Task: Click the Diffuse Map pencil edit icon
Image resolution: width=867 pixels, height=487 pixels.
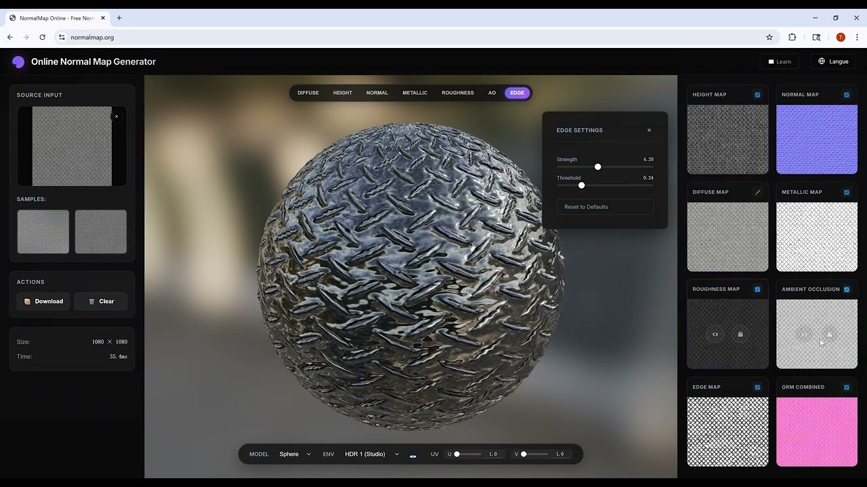Action: pyautogui.click(x=757, y=192)
